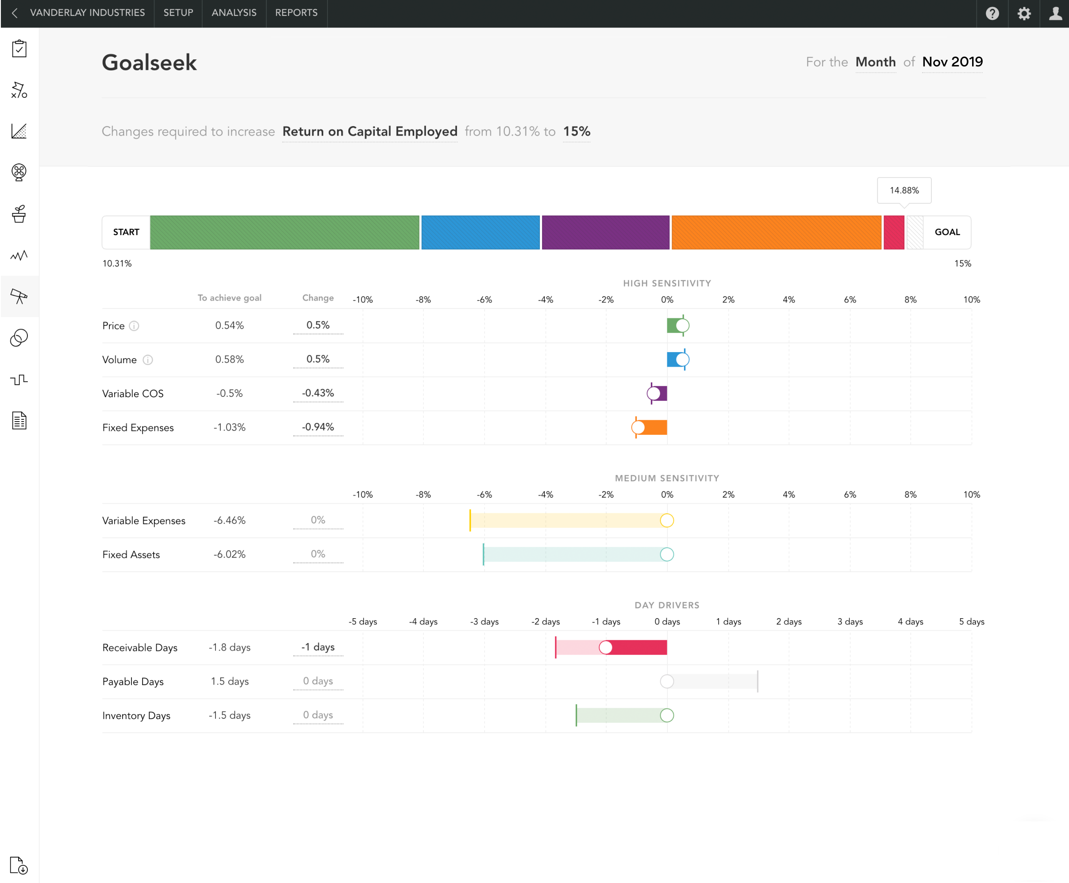
Task: Open the clipboard checklist sidebar icon
Action: (19, 49)
